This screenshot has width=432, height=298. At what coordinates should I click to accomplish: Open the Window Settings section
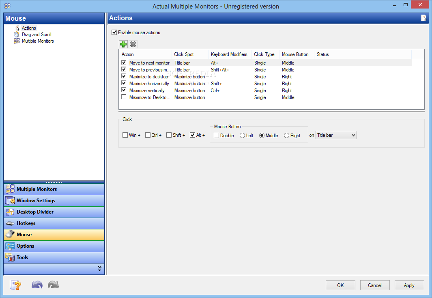(54, 201)
